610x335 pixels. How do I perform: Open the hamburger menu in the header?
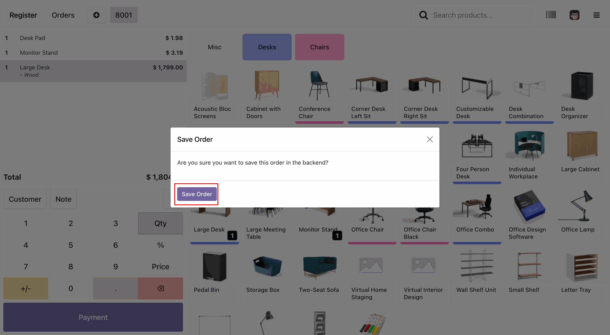[x=596, y=15]
